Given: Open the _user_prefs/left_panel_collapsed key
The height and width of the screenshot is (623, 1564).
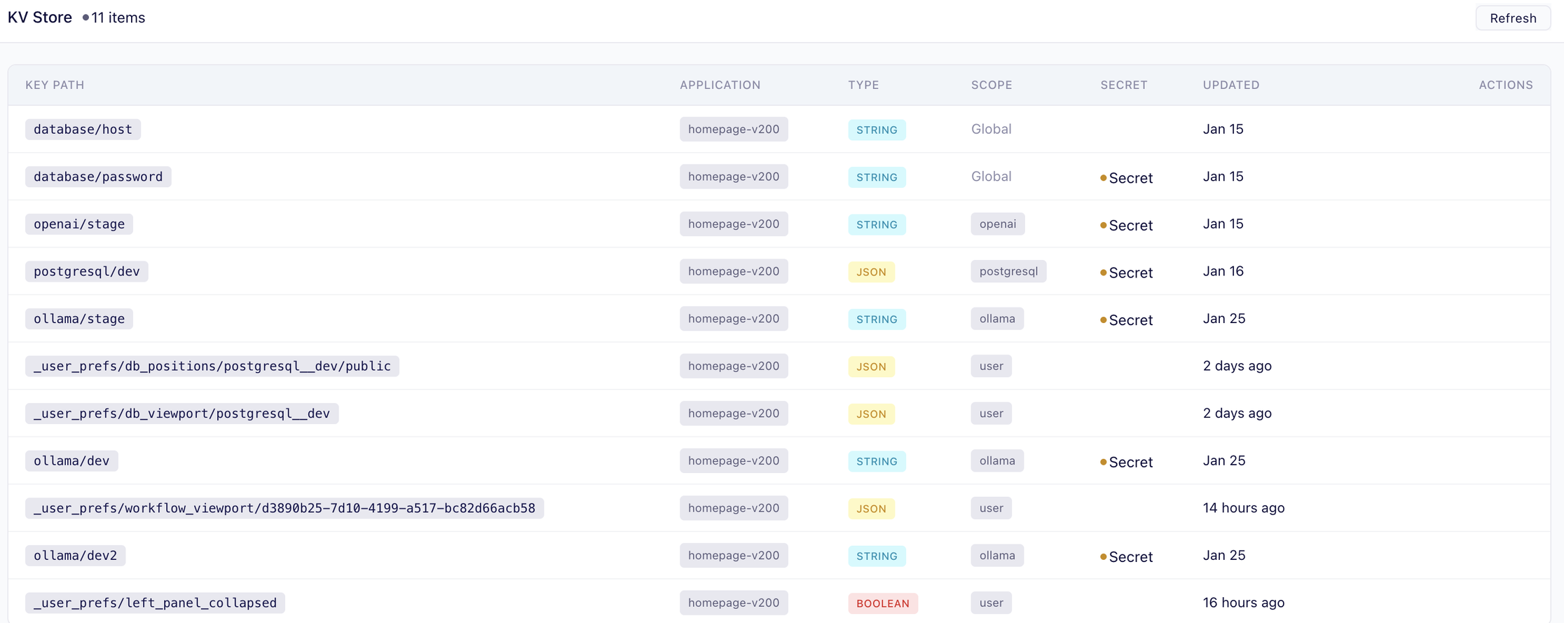Looking at the screenshot, I should [155, 603].
